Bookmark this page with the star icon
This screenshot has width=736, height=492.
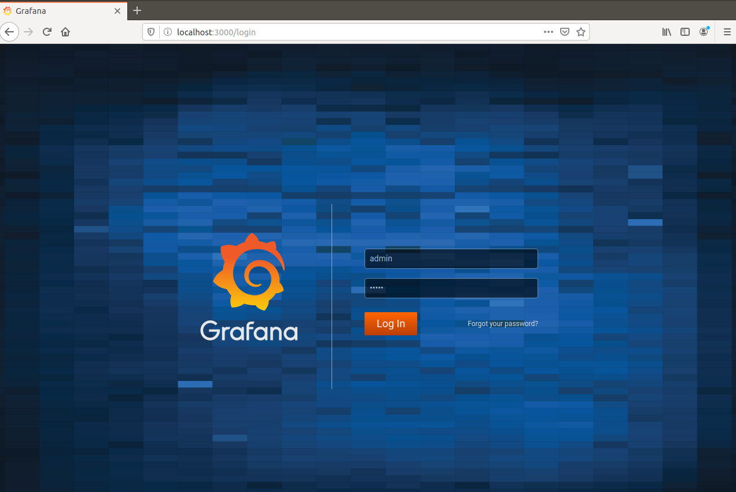point(581,32)
